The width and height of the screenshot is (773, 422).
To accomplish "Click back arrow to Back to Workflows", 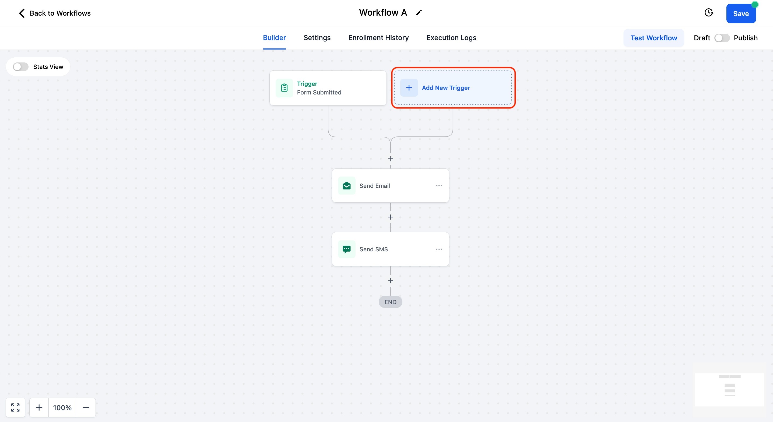I will 22,13.
